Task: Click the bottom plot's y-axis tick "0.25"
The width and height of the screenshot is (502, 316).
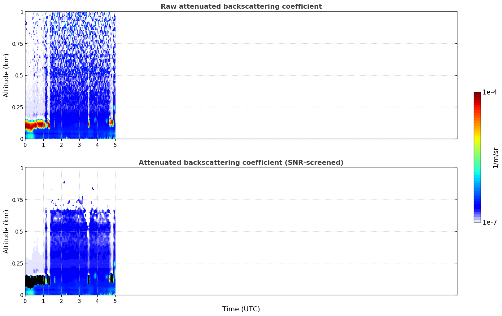Action: 18,263
